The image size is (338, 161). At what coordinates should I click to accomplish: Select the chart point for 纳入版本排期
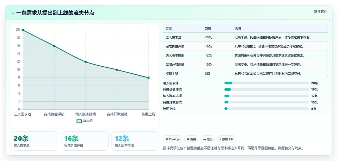[86, 62]
